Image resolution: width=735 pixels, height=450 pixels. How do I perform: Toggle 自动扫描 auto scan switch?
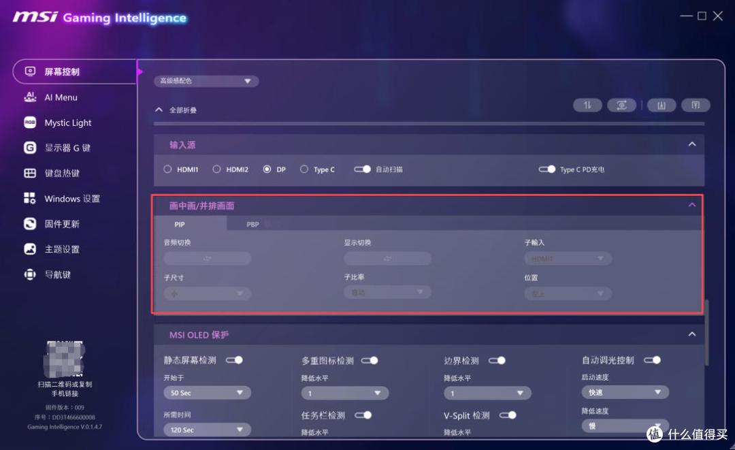point(362,170)
